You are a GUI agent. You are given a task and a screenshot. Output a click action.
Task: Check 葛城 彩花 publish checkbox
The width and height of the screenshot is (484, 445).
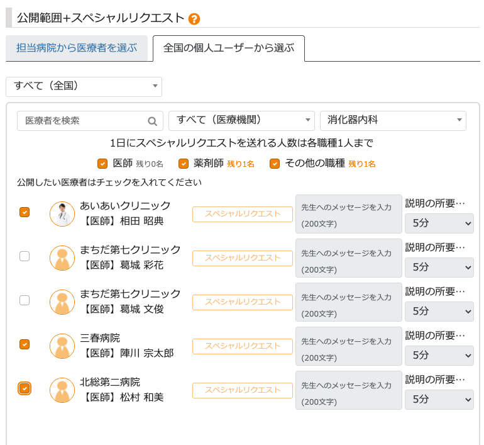point(25,256)
